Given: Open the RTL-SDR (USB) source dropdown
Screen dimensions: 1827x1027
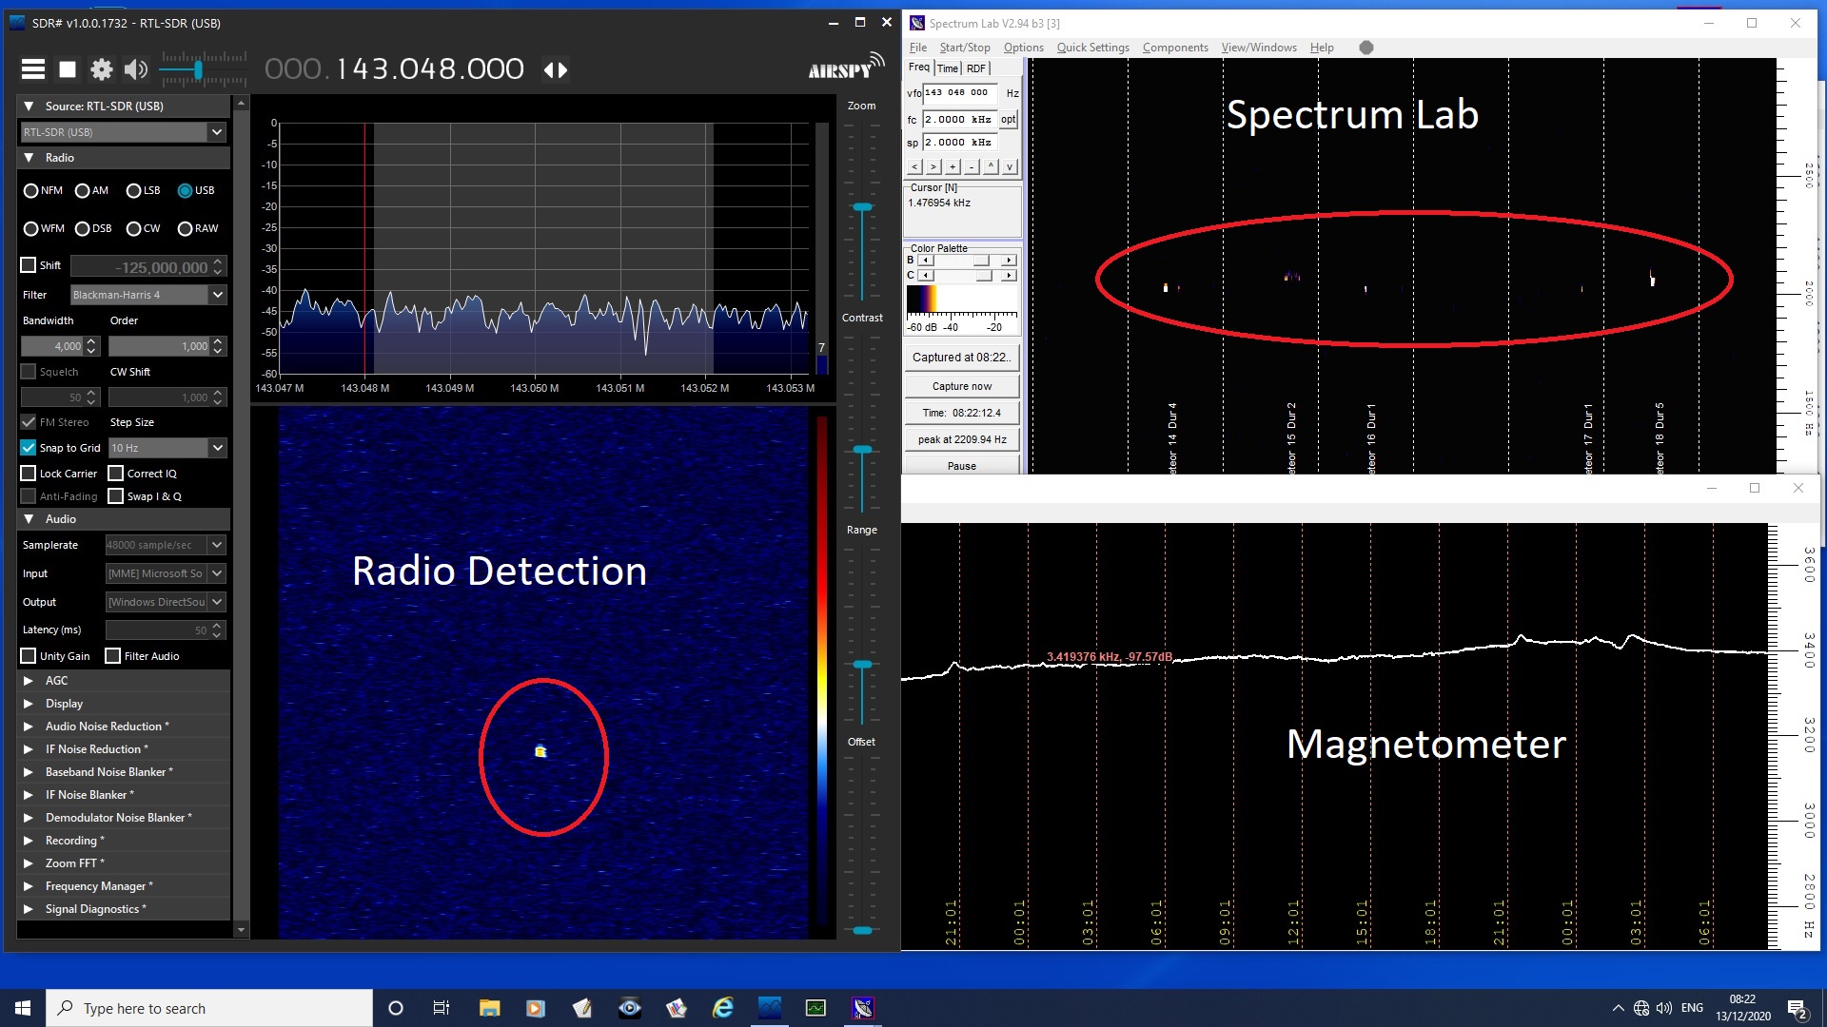Looking at the screenshot, I should (124, 132).
